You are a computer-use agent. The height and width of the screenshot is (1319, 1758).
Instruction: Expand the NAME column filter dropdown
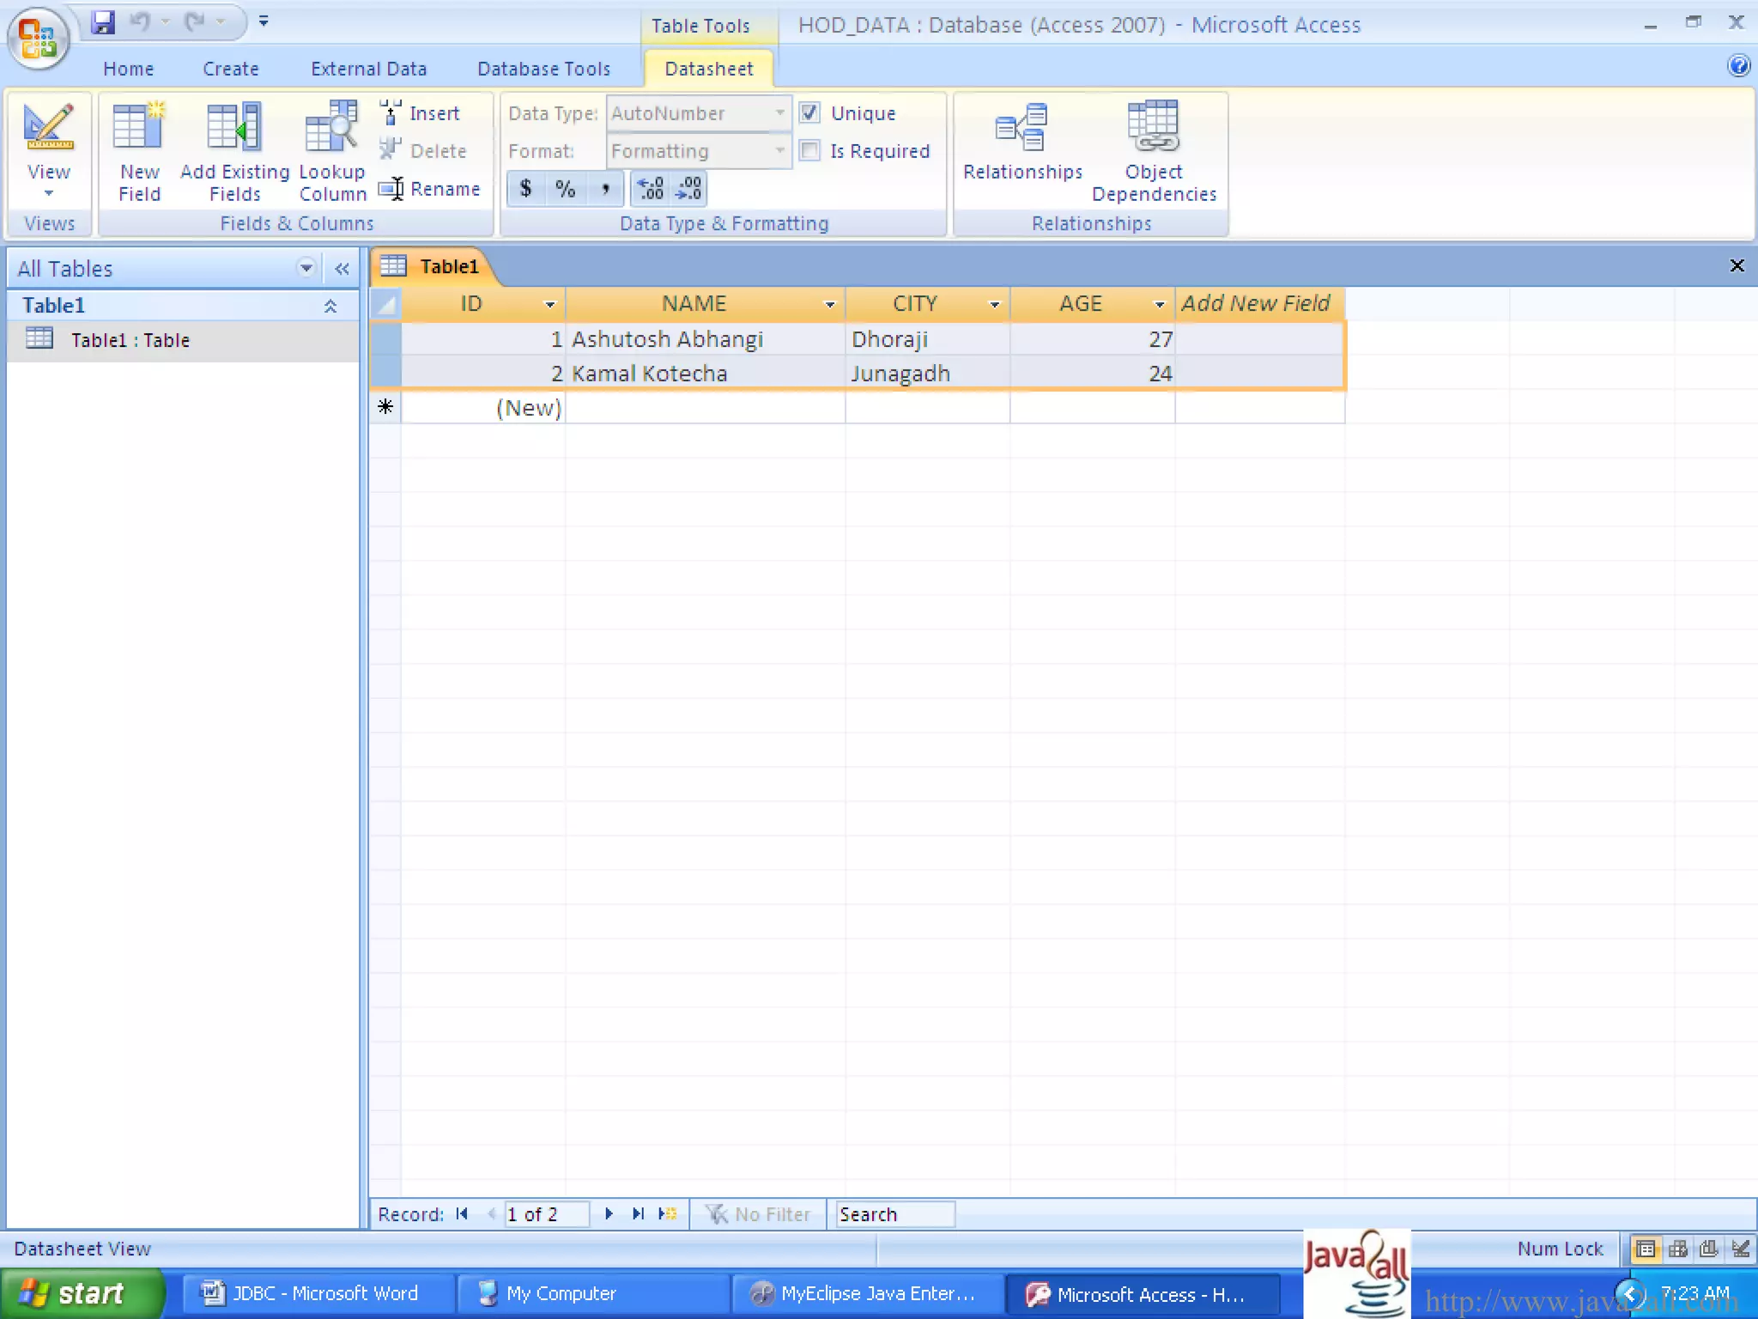[829, 304]
